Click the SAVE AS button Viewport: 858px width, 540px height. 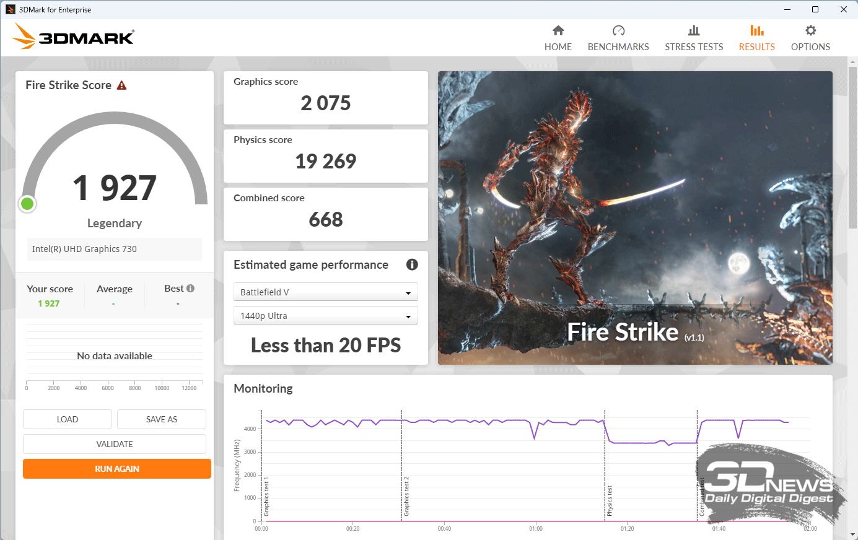[x=162, y=419]
